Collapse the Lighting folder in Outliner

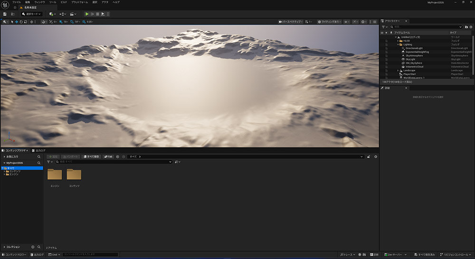click(x=398, y=45)
